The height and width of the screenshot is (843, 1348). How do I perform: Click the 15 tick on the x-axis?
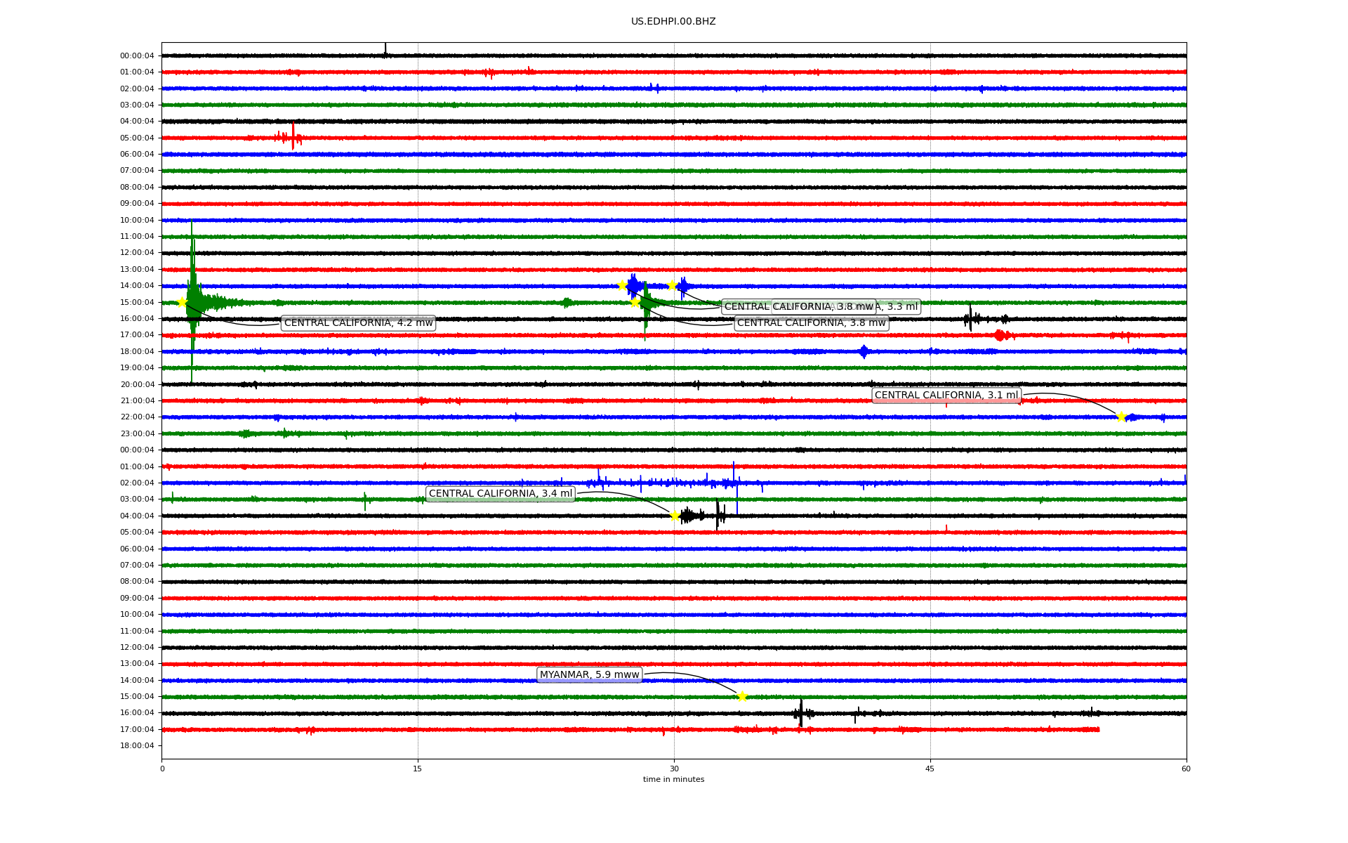click(418, 769)
